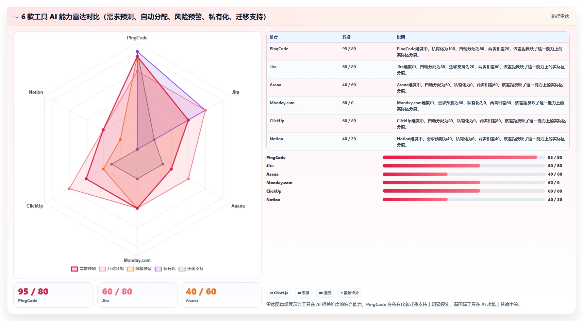Click the orange 风险预警 point on Notion axis
The image size is (583, 321).
click(x=120, y=140)
